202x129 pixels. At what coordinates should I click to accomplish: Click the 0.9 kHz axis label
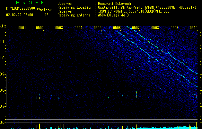(2, 74)
